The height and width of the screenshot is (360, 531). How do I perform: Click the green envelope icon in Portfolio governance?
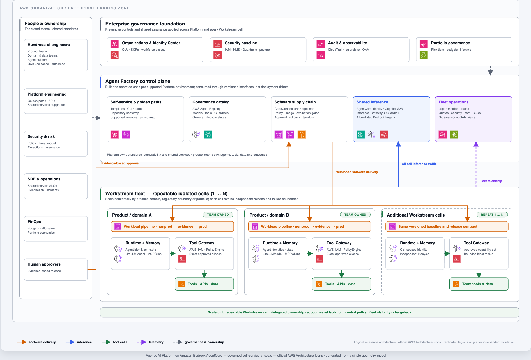click(424, 55)
